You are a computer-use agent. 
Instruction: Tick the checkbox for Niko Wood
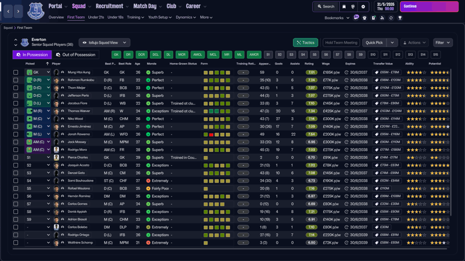[16, 119]
